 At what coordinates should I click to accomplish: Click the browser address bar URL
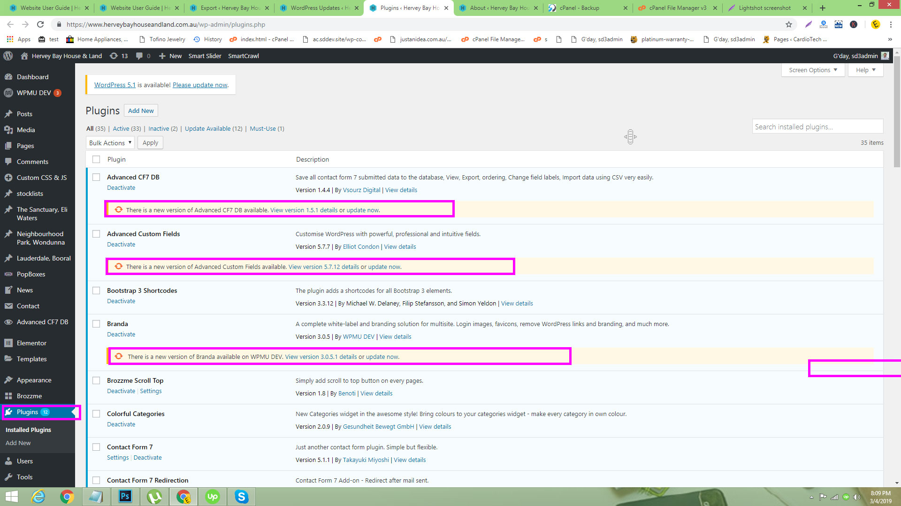click(166, 24)
